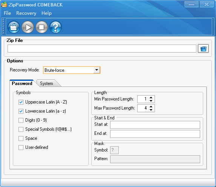Increase Min Password Length with up arrow
The width and height of the screenshot is (216, 187).
[x=151, y=97]
